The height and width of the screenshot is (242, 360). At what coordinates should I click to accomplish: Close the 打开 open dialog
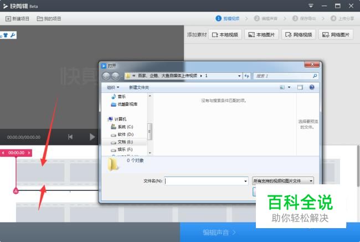click(312, 64)
